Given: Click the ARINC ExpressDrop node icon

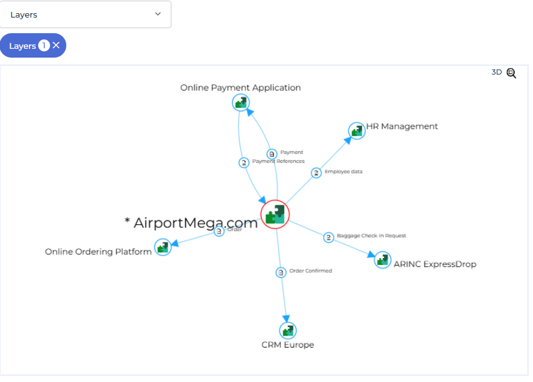Looking at the screenshot, I should coord(382,260).
